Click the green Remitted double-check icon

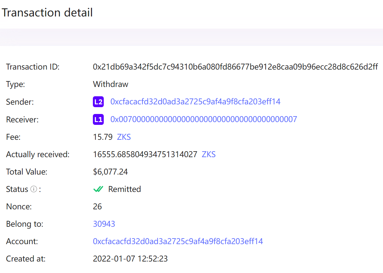(98, 189)
